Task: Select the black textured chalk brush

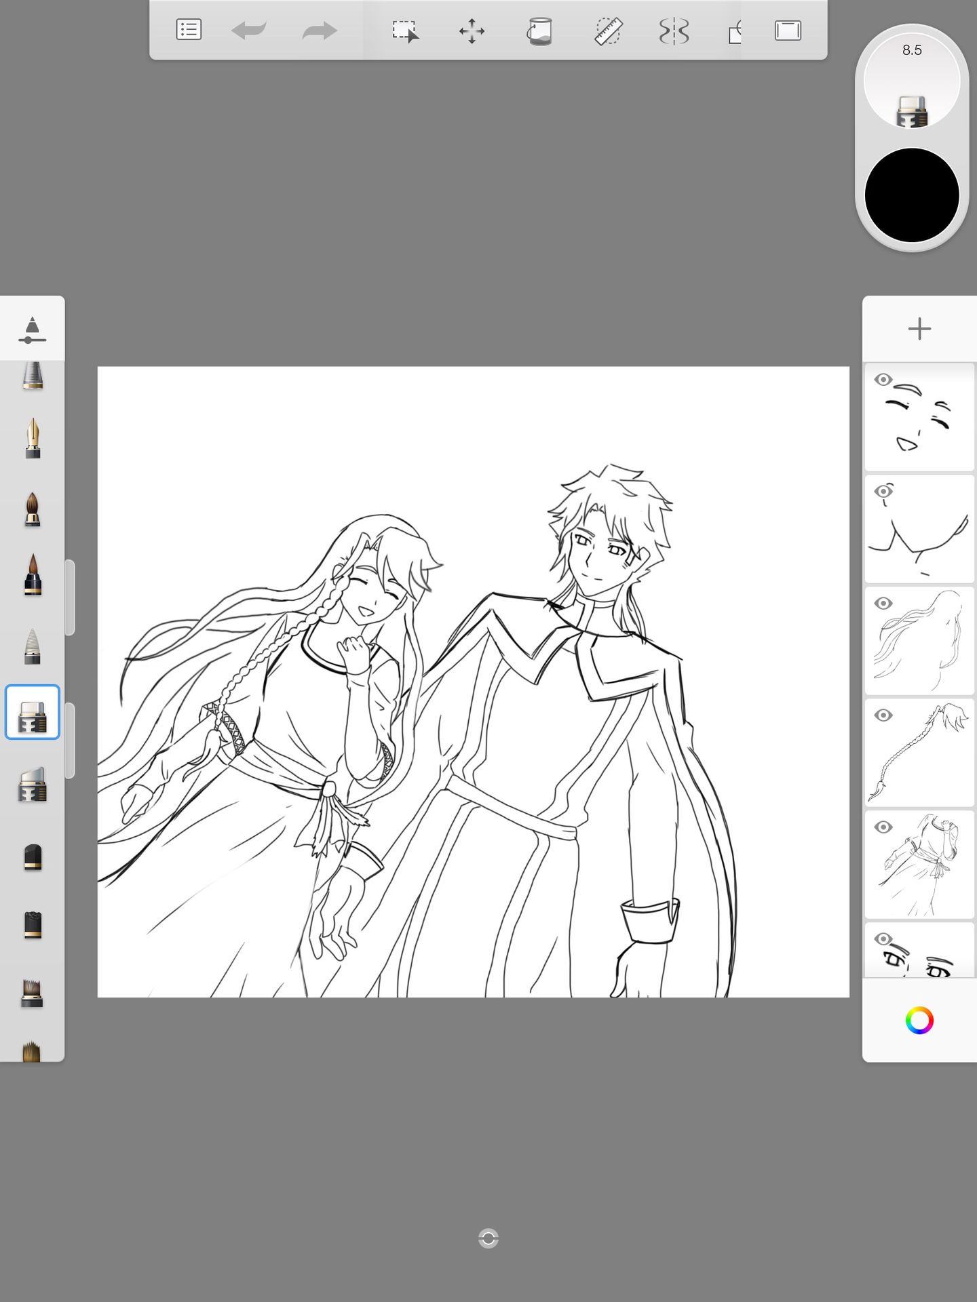Action: pyautogui.click(x=32, y=925)
